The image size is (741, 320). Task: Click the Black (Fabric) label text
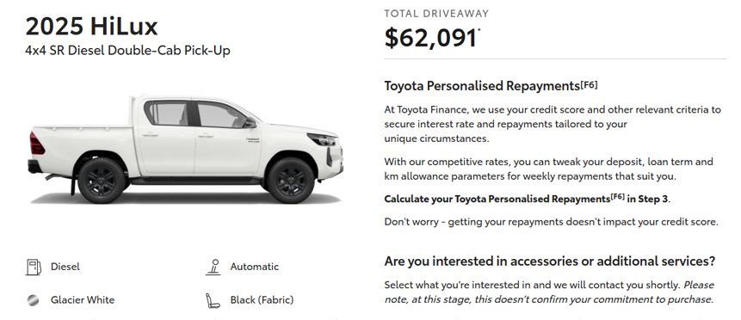tap(262, 299)
